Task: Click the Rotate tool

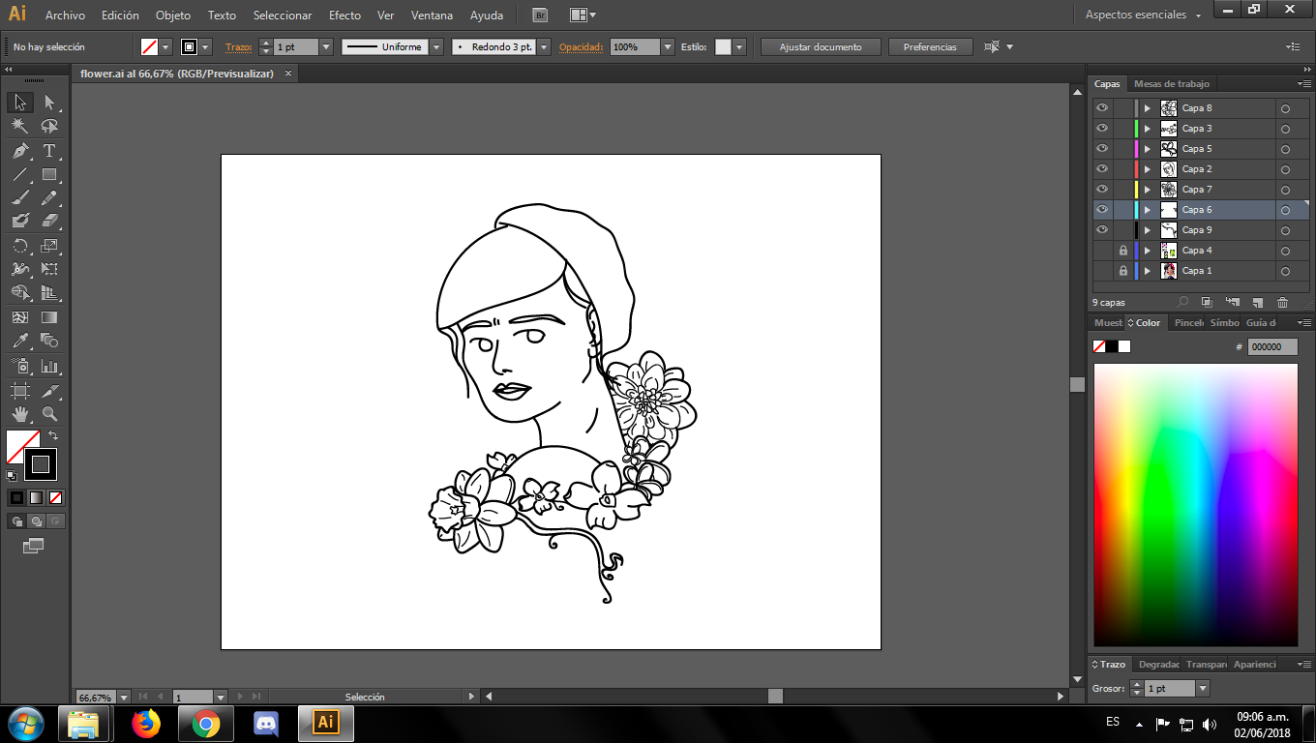Action: tap(19, 246)
